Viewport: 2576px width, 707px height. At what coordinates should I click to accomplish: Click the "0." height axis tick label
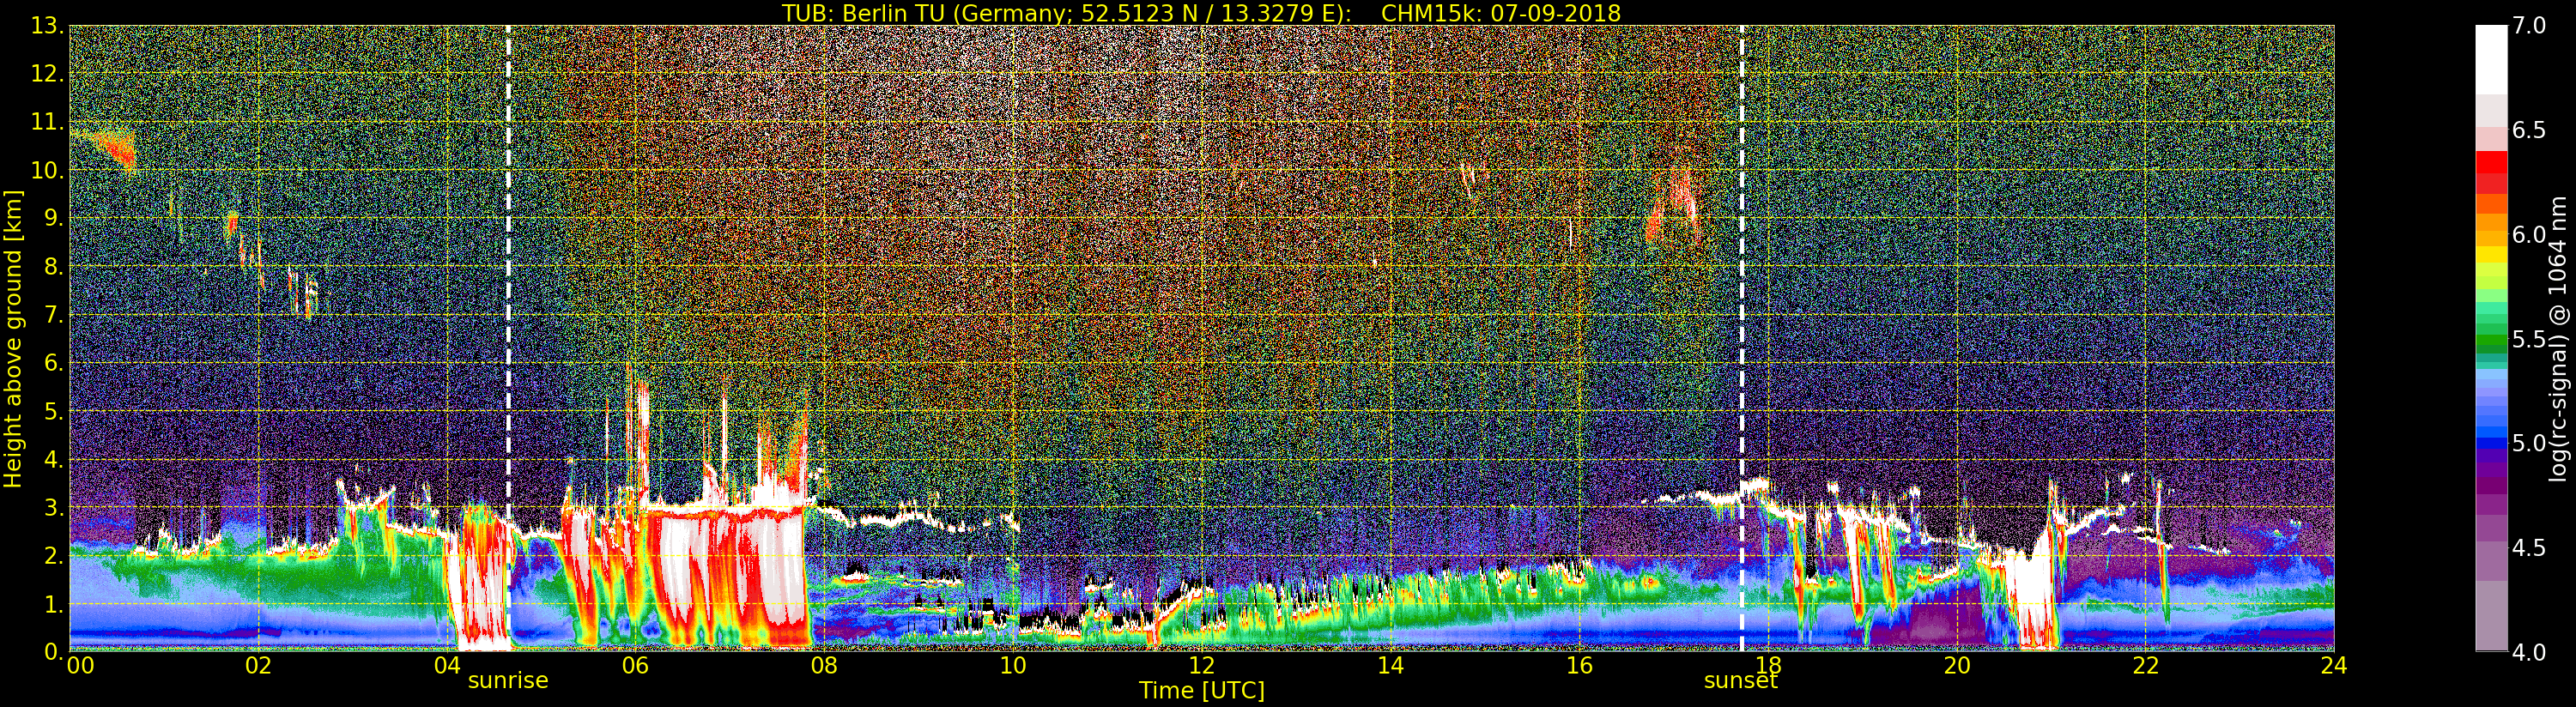point(53,652)
